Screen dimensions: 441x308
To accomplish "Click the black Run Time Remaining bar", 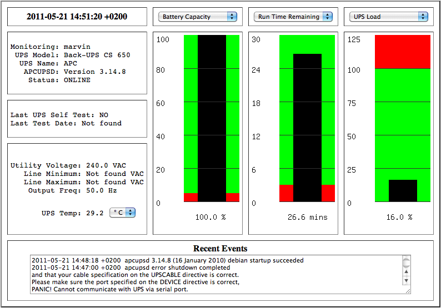I will point(307,128).
